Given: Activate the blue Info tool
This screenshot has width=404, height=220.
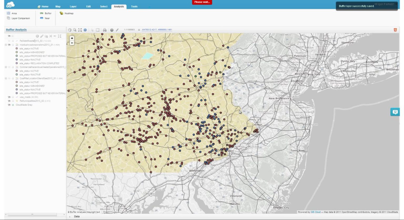Looking at the screenshot, I should 85,30.
